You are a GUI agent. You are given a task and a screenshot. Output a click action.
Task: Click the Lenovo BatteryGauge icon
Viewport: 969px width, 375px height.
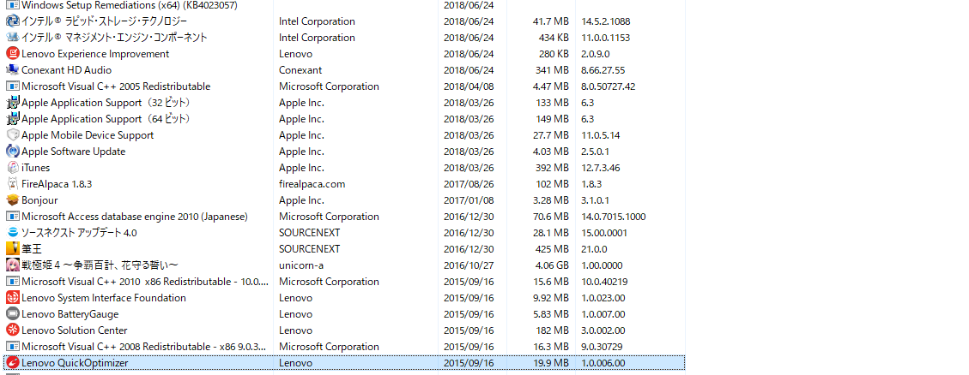tap(12, 314)
